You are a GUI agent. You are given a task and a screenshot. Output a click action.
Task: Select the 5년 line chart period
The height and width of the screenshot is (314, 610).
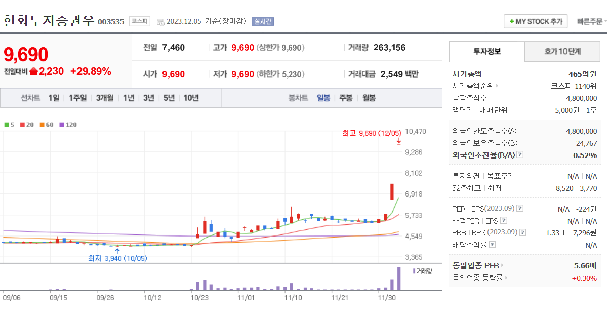169,98
